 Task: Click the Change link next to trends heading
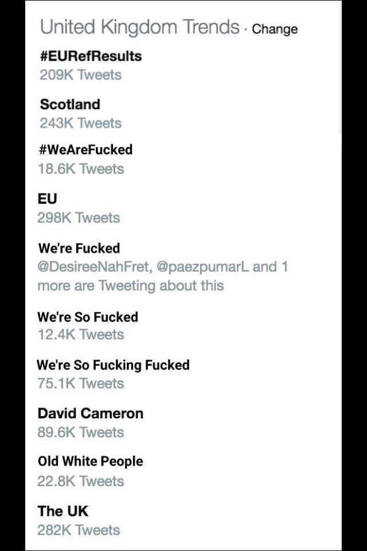click(x=275, y=29)
